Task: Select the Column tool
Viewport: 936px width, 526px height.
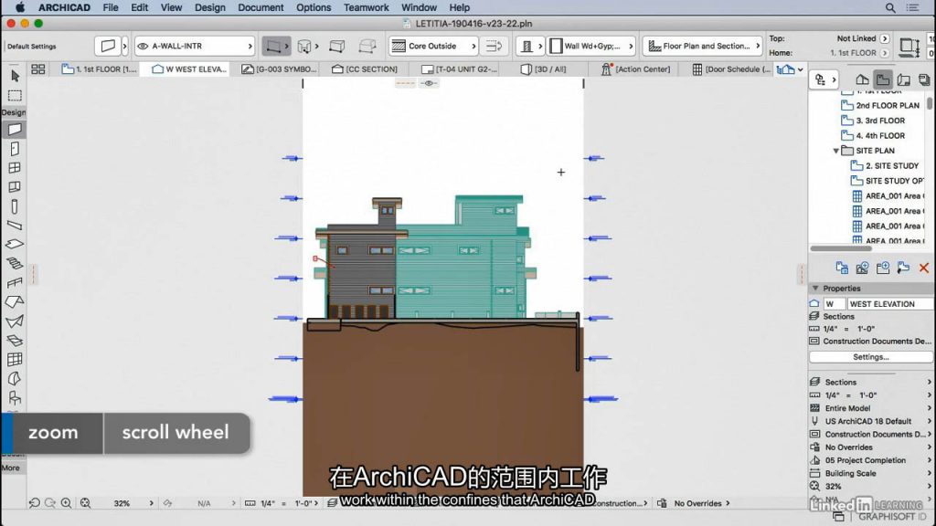Action: tap(15, 206)
